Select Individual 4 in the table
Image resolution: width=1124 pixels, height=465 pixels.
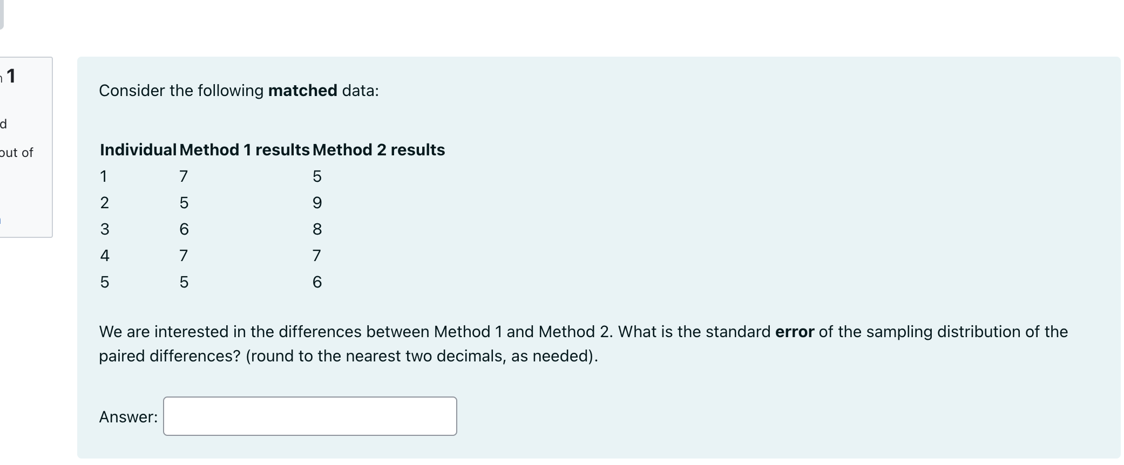pyautogui.click(x=105, y=255)
